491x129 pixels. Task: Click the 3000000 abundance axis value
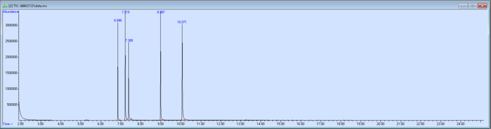pos(11,25)
